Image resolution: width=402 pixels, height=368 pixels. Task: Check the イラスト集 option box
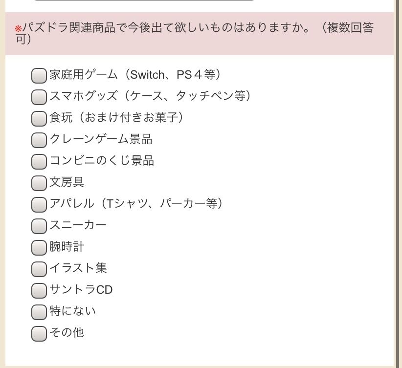[x=39, y=269]
